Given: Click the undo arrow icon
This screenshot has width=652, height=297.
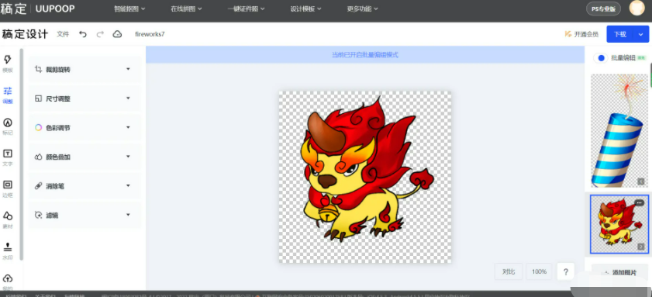Looking at the screenshot, I should click(x=83, y=34).
